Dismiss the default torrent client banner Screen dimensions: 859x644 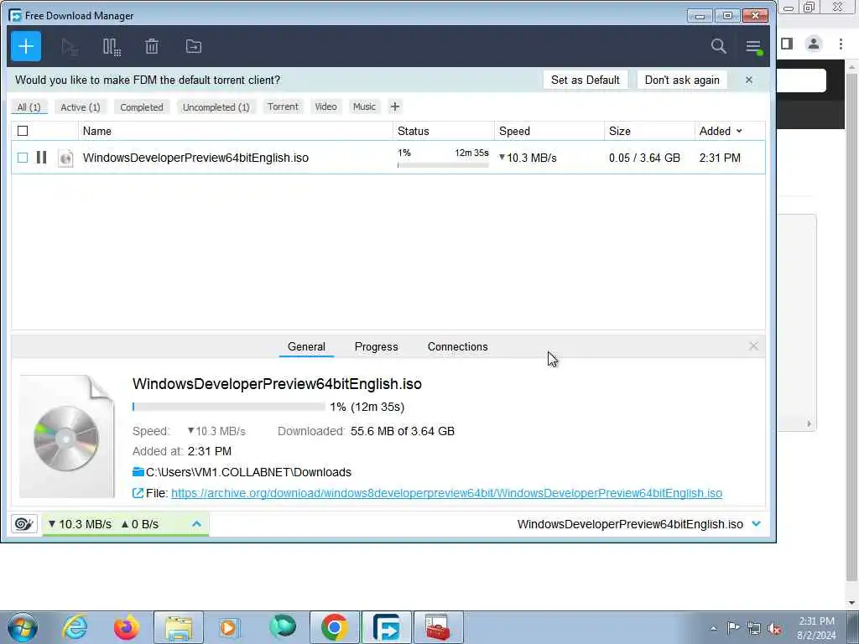coord(749,80)
